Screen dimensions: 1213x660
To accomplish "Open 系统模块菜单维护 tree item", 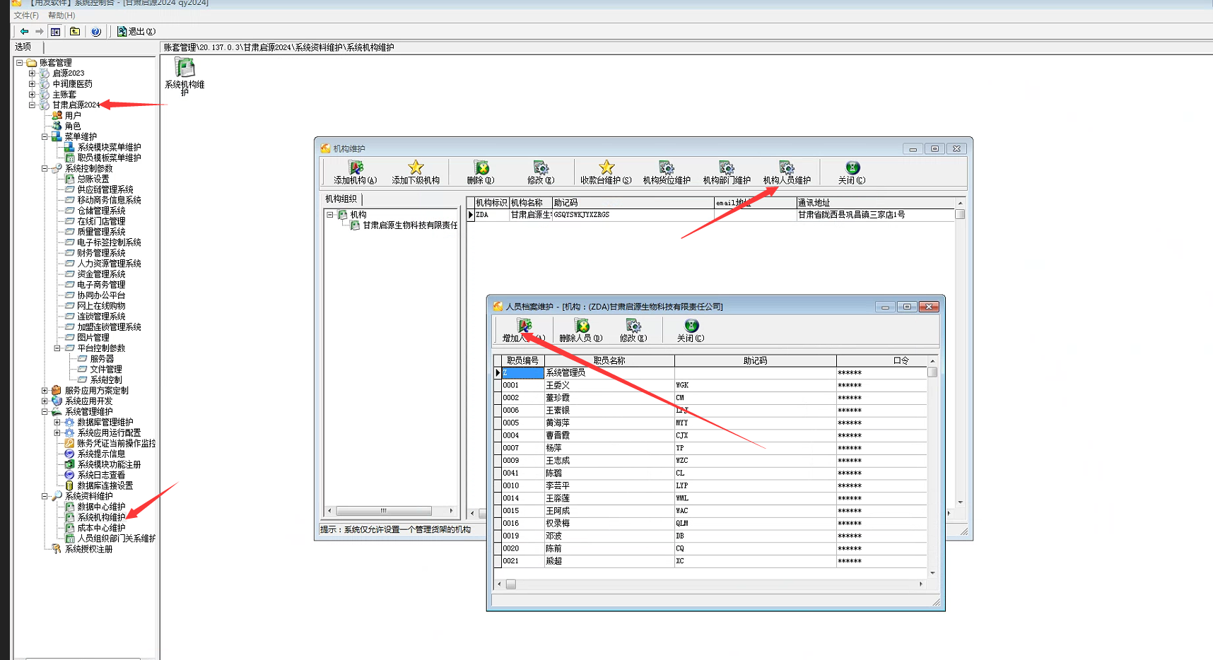I will click(109, 148).
